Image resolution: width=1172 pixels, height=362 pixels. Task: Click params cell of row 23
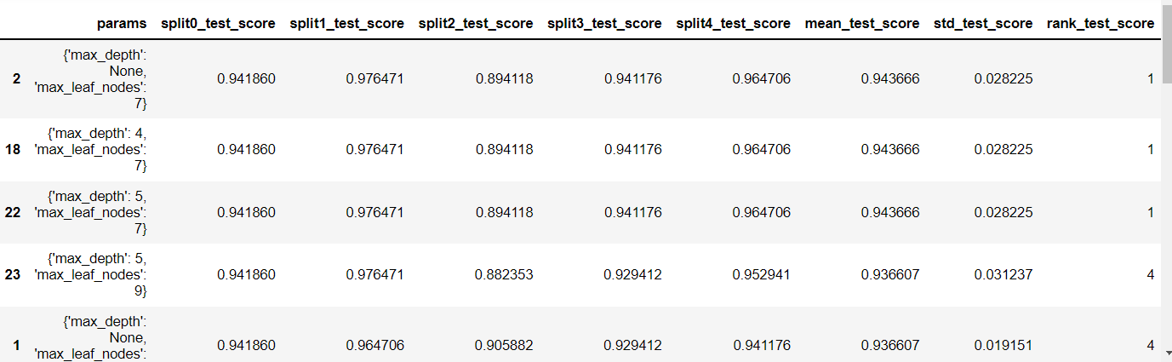[90, 275]
